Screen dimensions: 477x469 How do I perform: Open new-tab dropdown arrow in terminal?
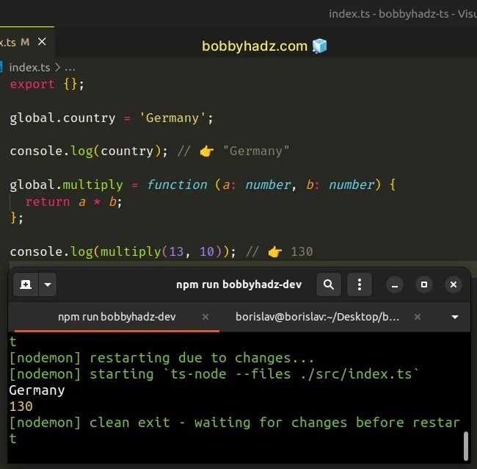click(48, 284)
